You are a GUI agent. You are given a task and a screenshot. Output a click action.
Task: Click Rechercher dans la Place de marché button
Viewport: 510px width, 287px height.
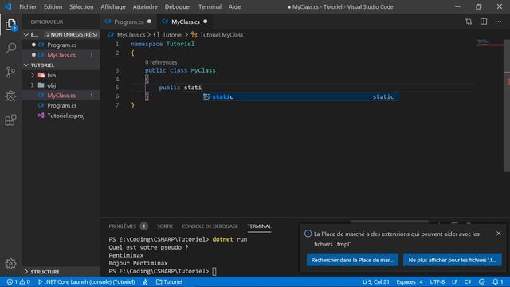coord(352,260)
